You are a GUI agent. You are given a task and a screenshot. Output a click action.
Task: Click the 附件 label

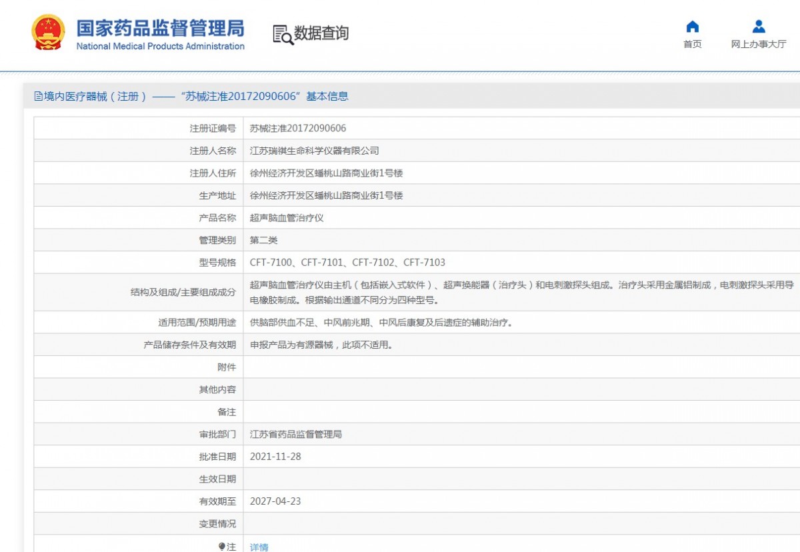pyautogui.click(x=227, y=367)
